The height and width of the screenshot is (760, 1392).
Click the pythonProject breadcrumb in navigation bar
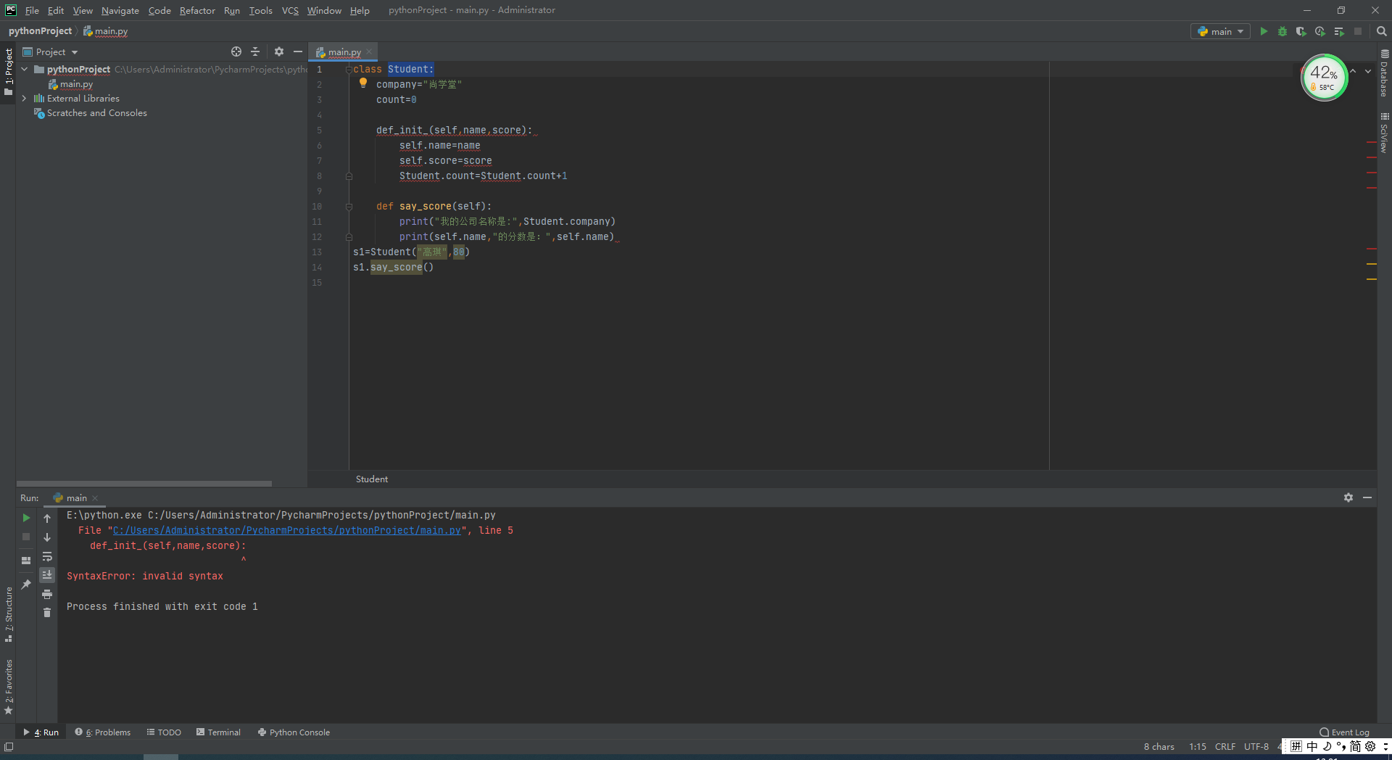point(40,31)
